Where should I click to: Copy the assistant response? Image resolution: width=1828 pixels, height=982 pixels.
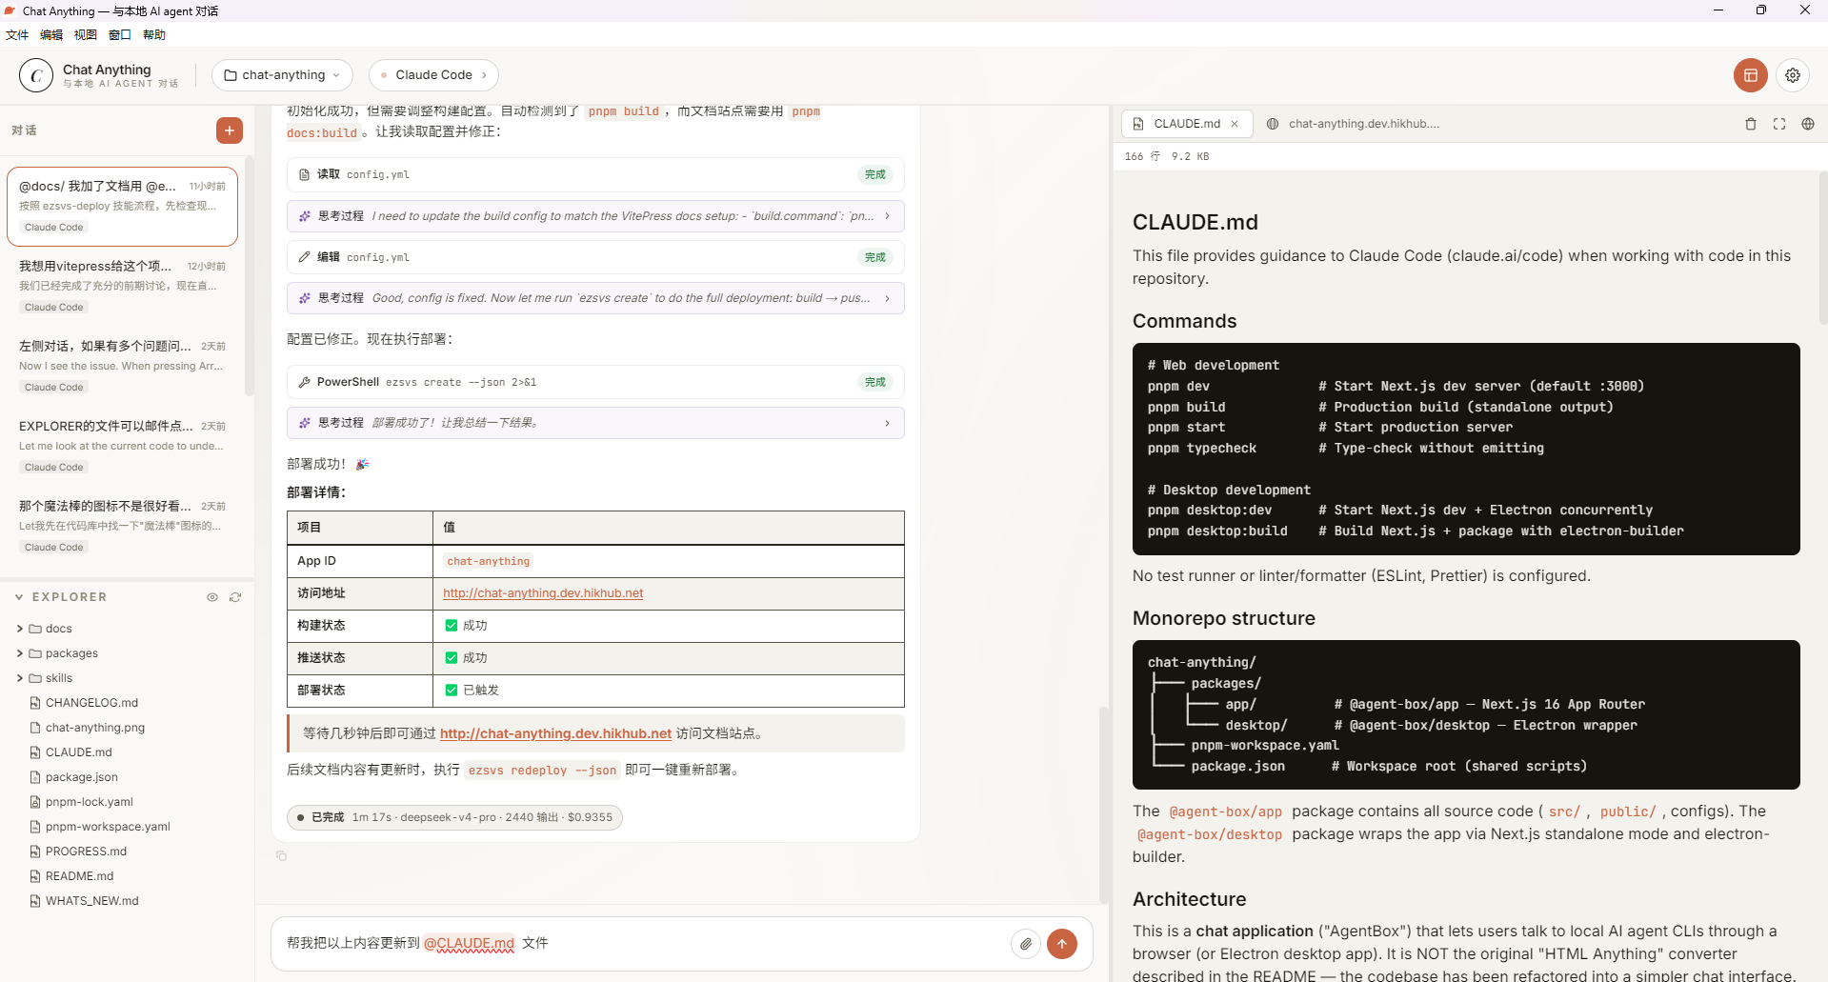[281, 855]
